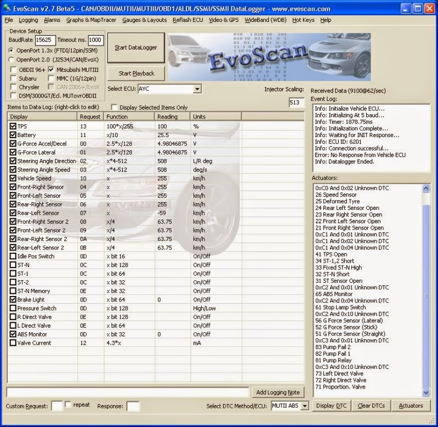Click the Actuators list scroll-down arrow

[426, 392]
